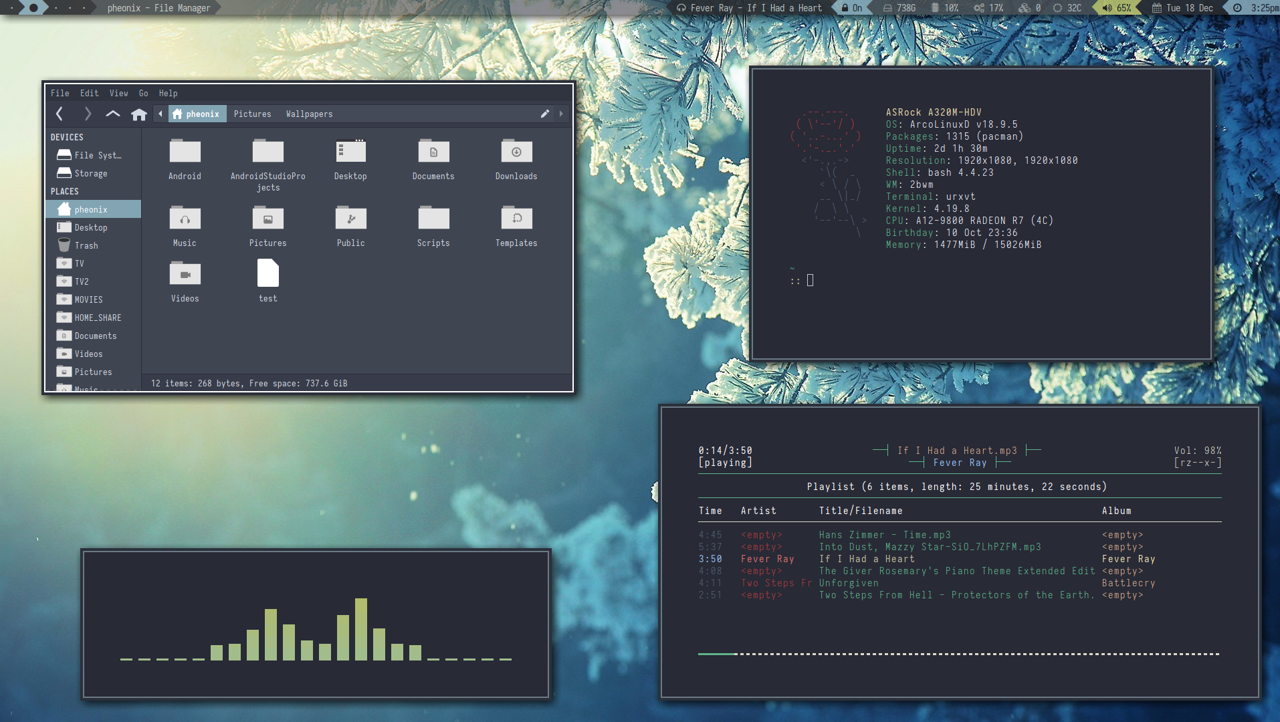Image resolution: width=1280 pixels, height=722 pixels.
Task: Open Videos bookmark in sidebar
Action: click(93, 354)
